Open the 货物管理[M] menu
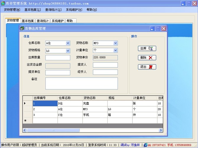The height and width of the screenshot is (148, 198). pos(12,10)
